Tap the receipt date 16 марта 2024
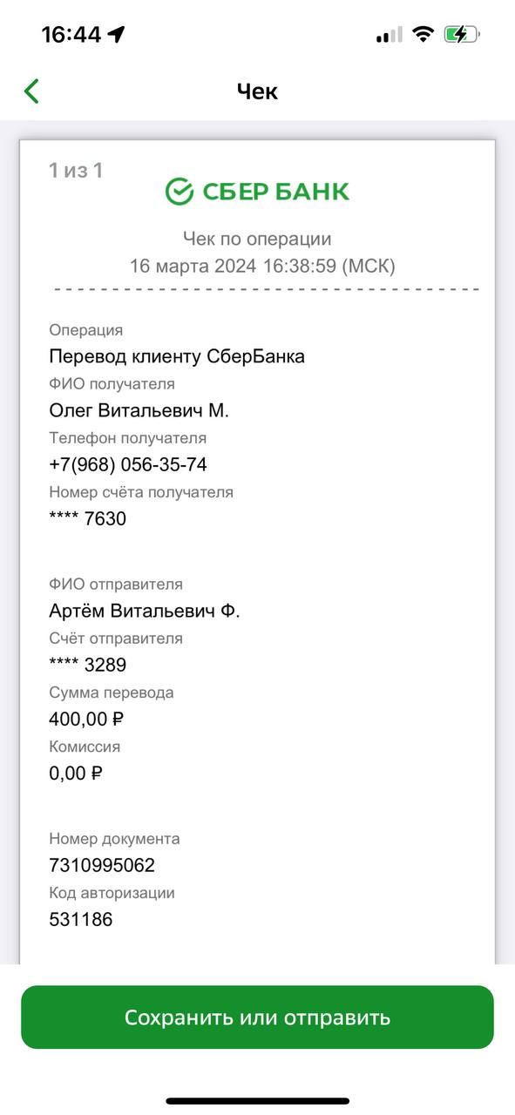The height and width of the screenshot is (1115, 515). (x=193, y=266)
